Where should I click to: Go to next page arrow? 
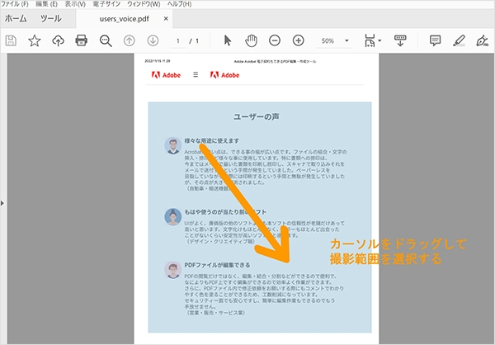(153, 40)
